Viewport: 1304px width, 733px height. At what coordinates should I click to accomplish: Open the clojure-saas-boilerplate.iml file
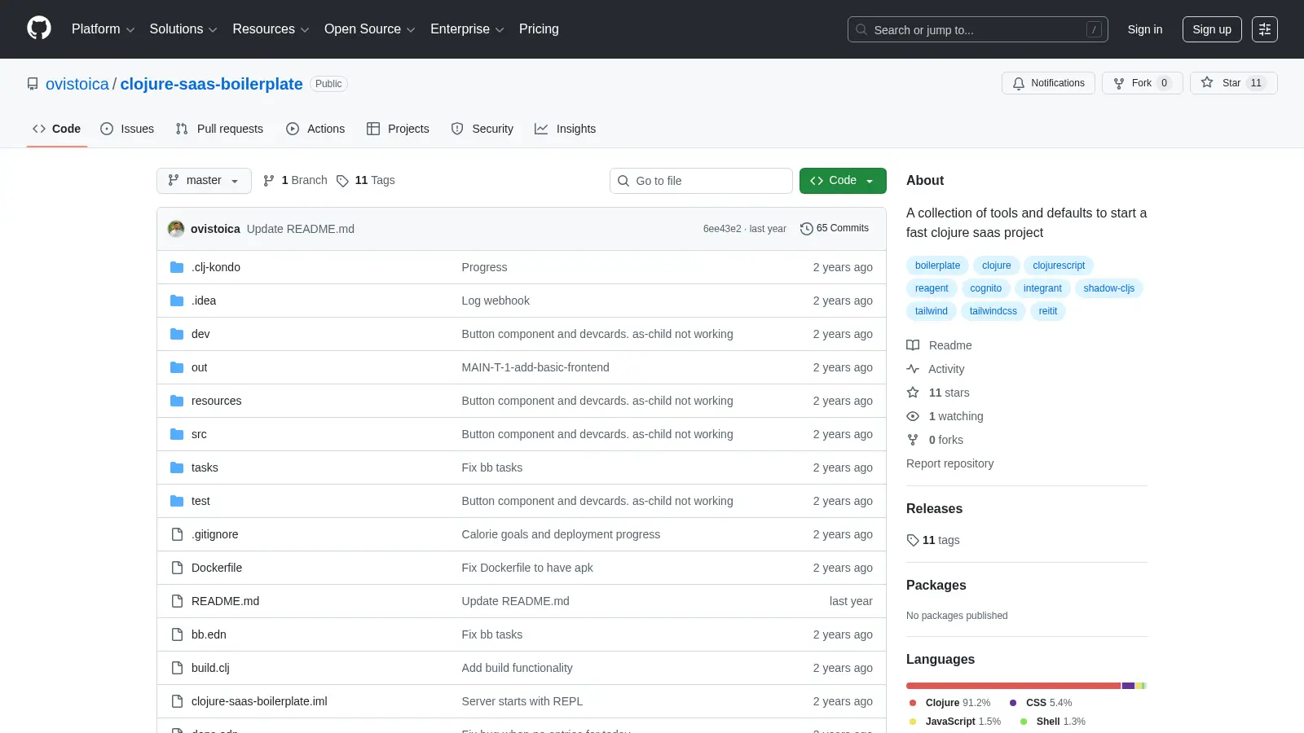point(259,701)
